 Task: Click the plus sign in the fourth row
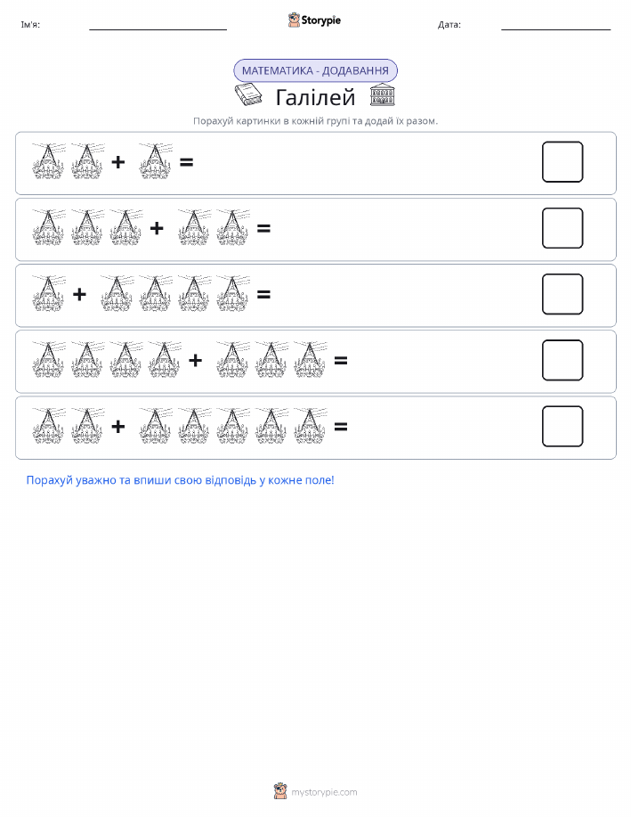click(195, 360)
